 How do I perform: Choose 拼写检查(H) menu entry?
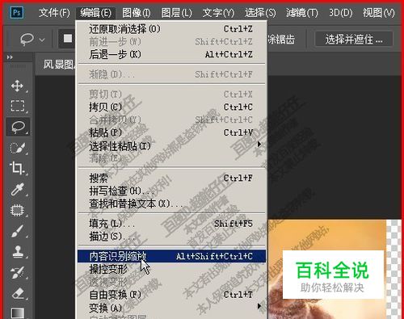tap(171, 191)
